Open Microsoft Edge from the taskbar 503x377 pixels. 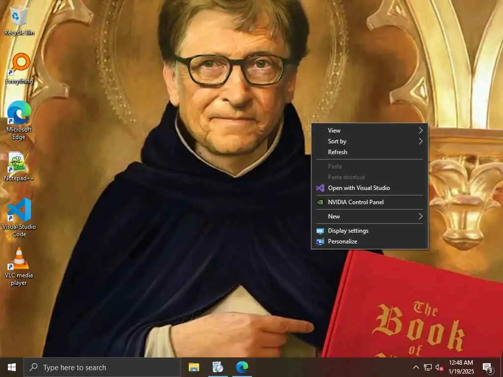tap(242, 367)
